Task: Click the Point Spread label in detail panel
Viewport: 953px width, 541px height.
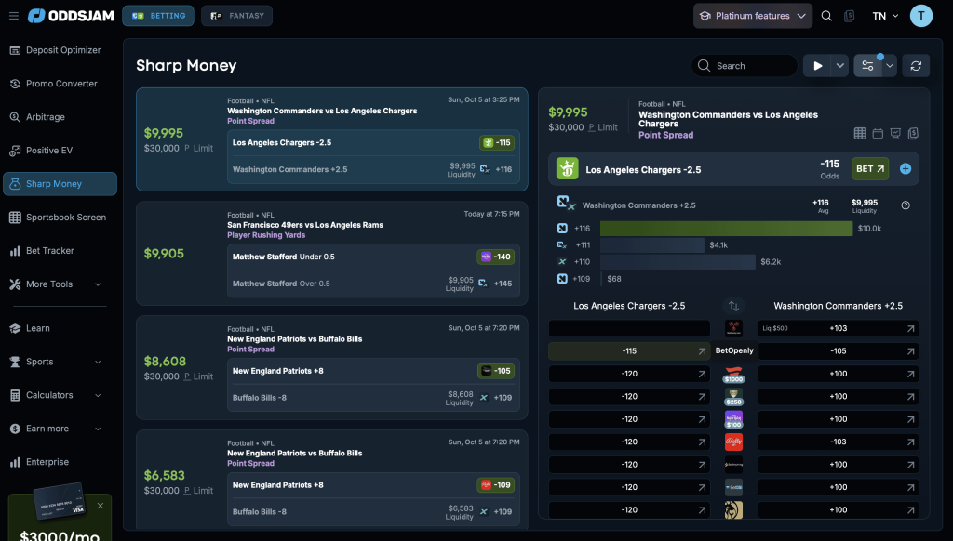Action: coord(665,136)
